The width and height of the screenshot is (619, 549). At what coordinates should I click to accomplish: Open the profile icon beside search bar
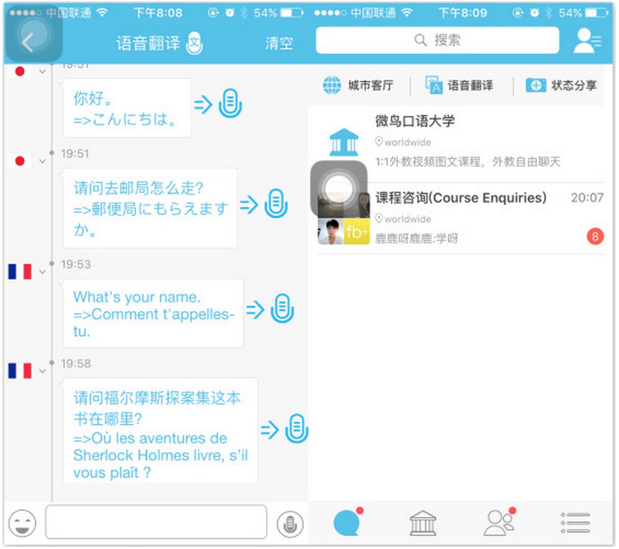tap(587, 41)
